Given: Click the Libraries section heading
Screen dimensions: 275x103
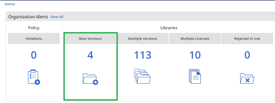Looking at the screenshot, I should [169, 28].
